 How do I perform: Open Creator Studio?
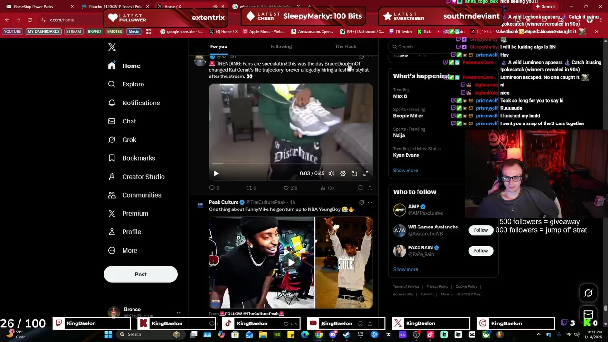click(x=136, y=177)
